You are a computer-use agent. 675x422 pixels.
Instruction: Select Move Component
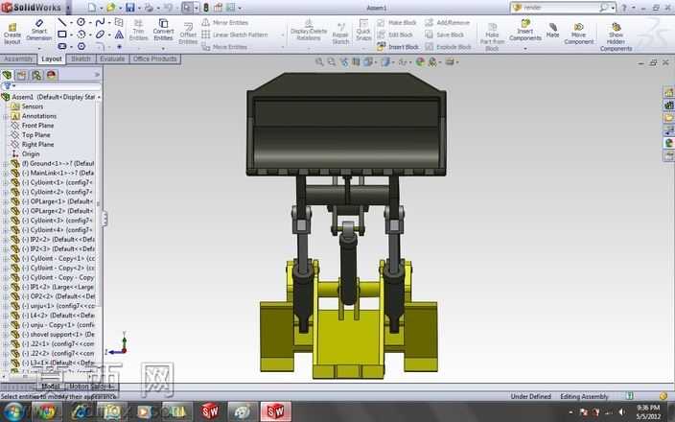click(x=578, y=34)
